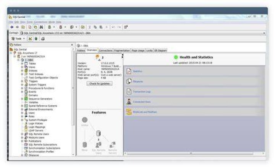Click the Cut scissors toolbar icon

(x=90, y=27)
